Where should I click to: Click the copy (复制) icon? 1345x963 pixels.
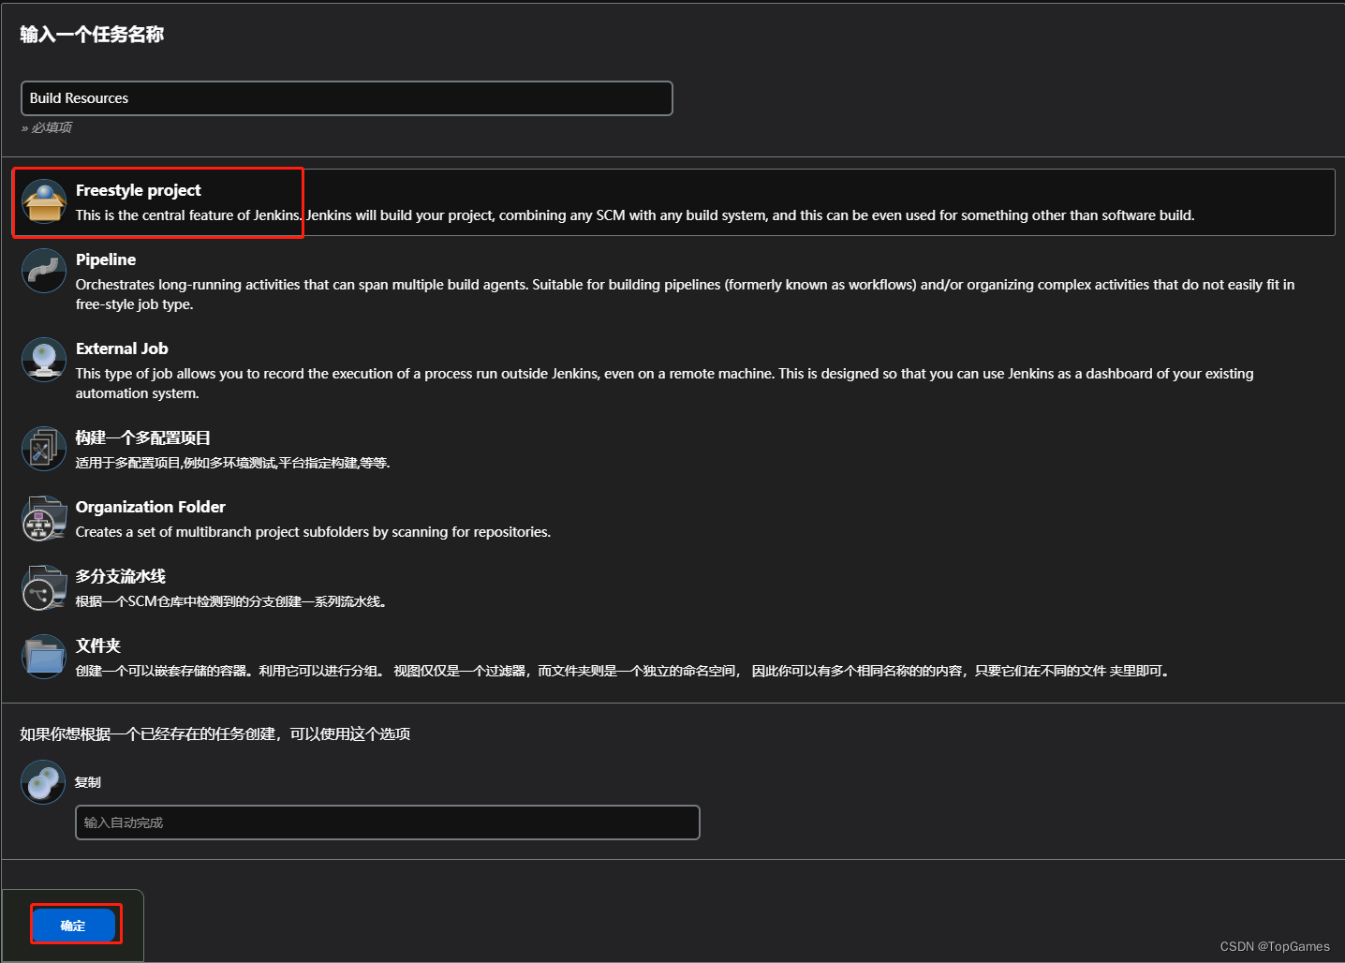(43, 782)
